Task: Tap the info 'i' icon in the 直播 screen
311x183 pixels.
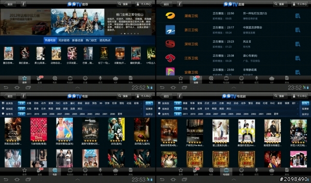Action: [x=179, y=4]
